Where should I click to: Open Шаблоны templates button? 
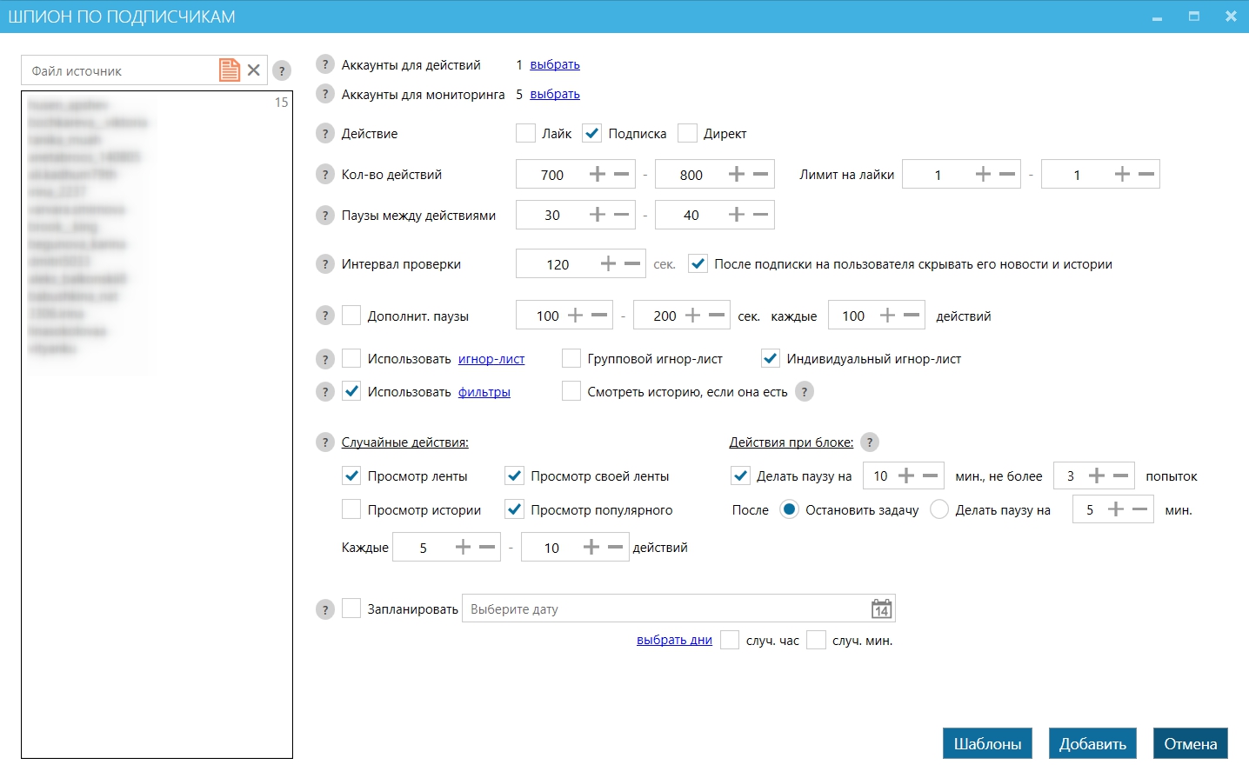(x=987, y=743)
